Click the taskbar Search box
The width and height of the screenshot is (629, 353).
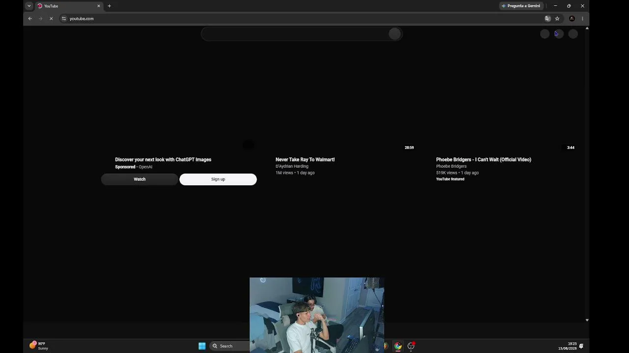(229, 346)
